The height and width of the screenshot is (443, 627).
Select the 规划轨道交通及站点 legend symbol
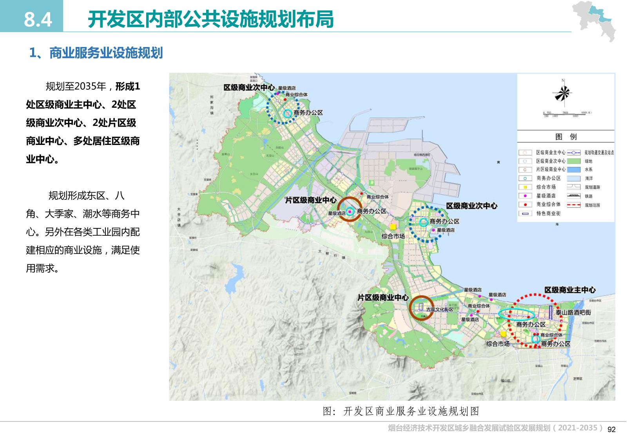(x=574, y=153)
